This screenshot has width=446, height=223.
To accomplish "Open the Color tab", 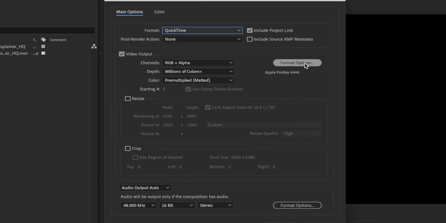I will pyautogui.click(x=159, y=12).
